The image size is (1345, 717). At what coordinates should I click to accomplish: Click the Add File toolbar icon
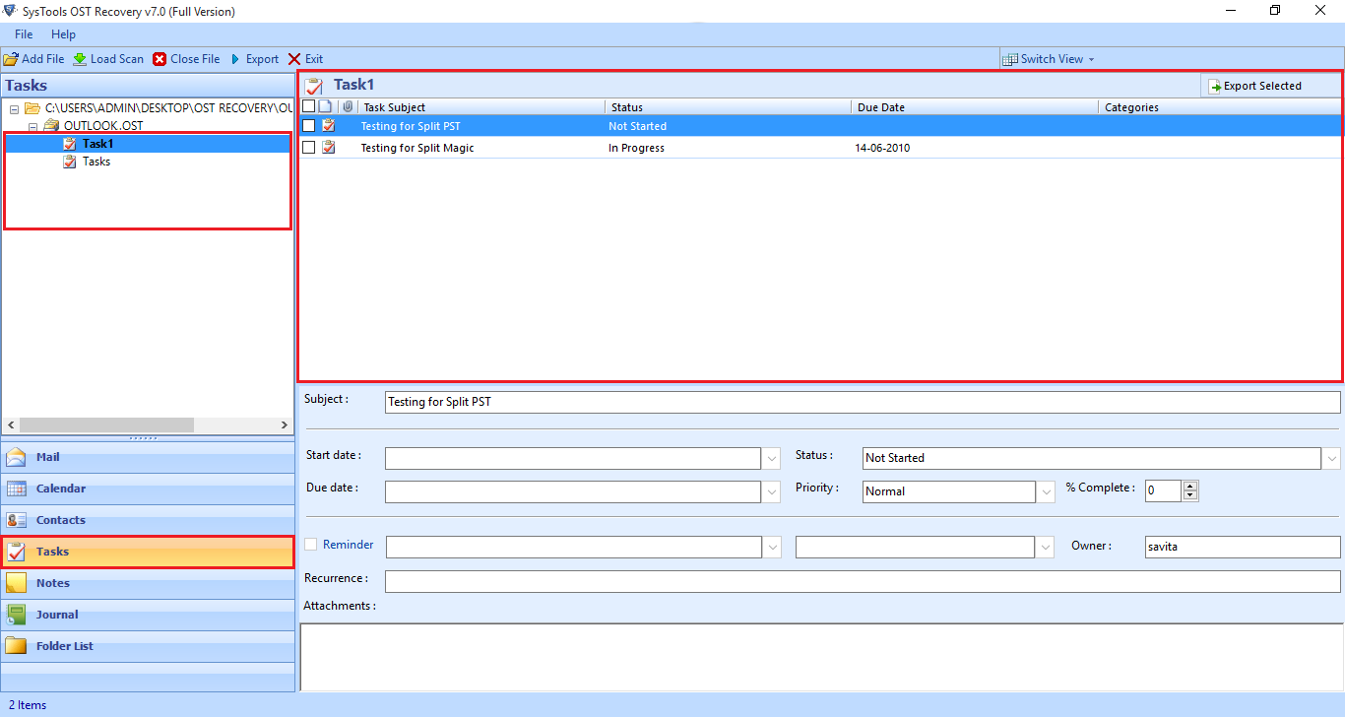pyautogui.click(x=11, y=59)
